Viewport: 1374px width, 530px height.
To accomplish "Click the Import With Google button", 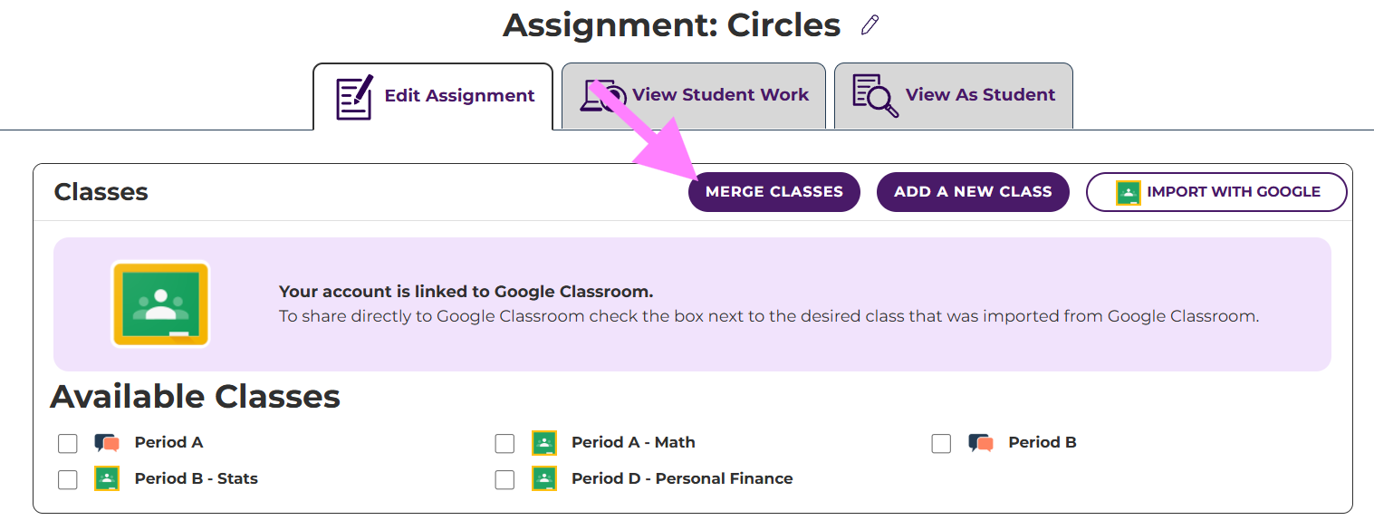I will 1216,192.
